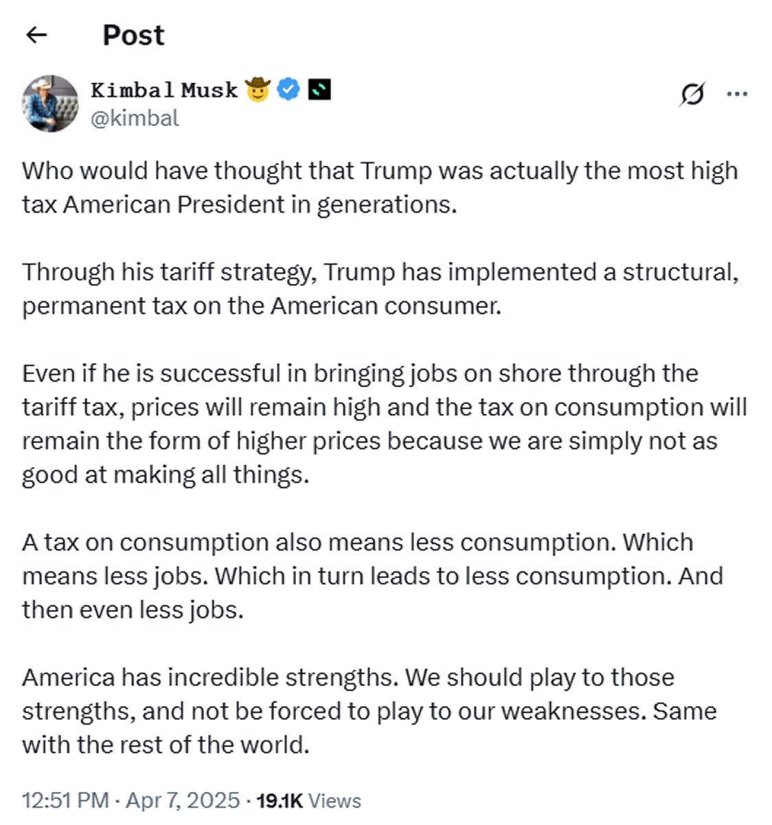Click the paragraph starting 'Even if he is successful'

385,424
